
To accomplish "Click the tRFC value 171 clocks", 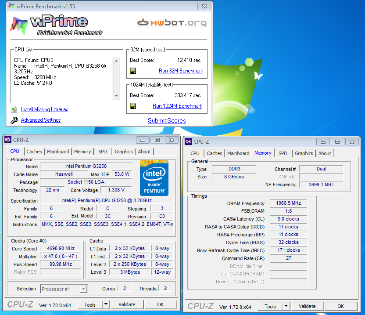I will (x=288, y=250).
